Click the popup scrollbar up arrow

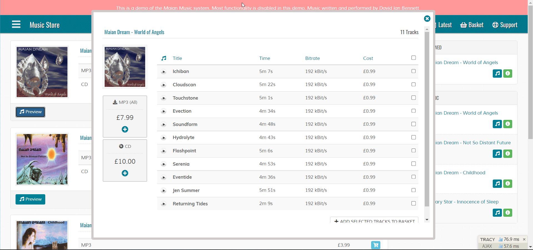click(x=427, y=29)
